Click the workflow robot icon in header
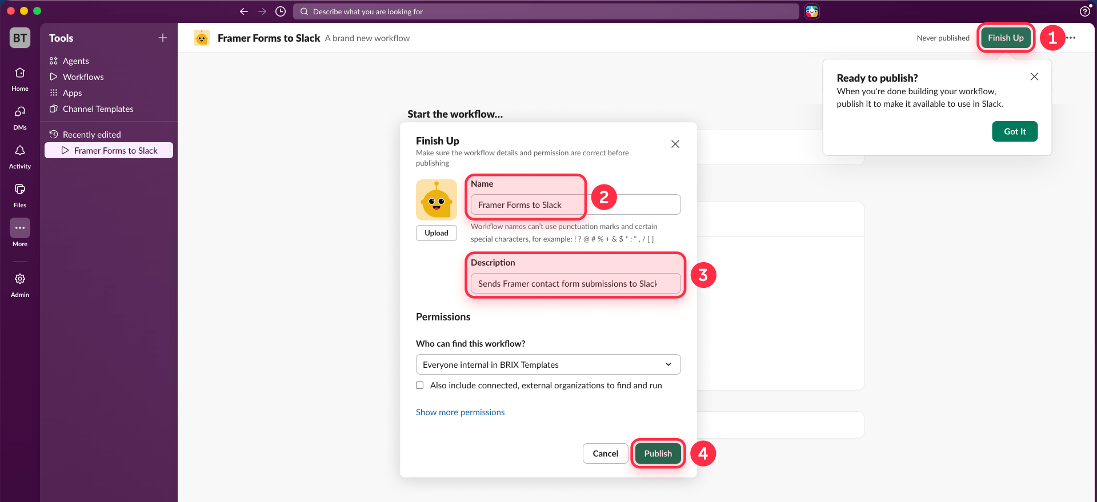This screenshot has height=502, width=1097. pyautogui.click(x=202, y=38)
